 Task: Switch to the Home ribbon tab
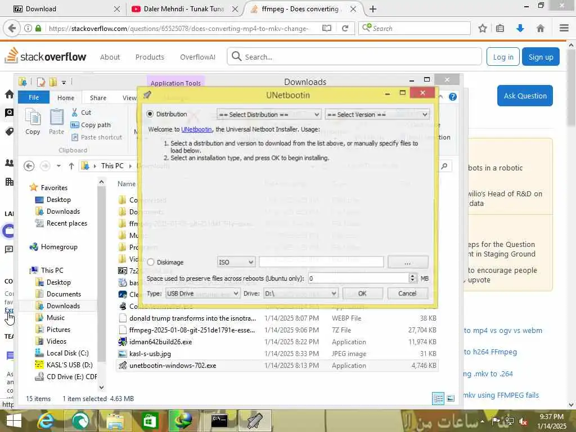pyautogui.click(x=66, y=98)
